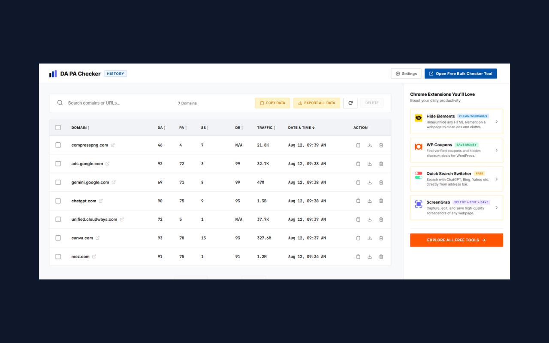Screen dimensions: 549x343
Task: Select the ads.google.com row checkbox
Action: pyautogui.click(x=58, y=164)
